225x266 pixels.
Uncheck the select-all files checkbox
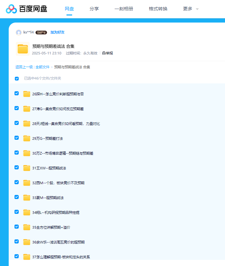point(17,79)
